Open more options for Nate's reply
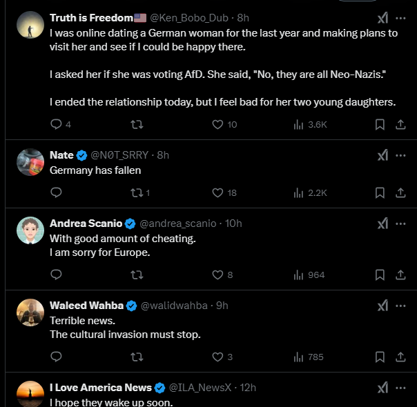The width and height of the screenshot is (417, 407). pyautogui.click(x=400, y=155)
